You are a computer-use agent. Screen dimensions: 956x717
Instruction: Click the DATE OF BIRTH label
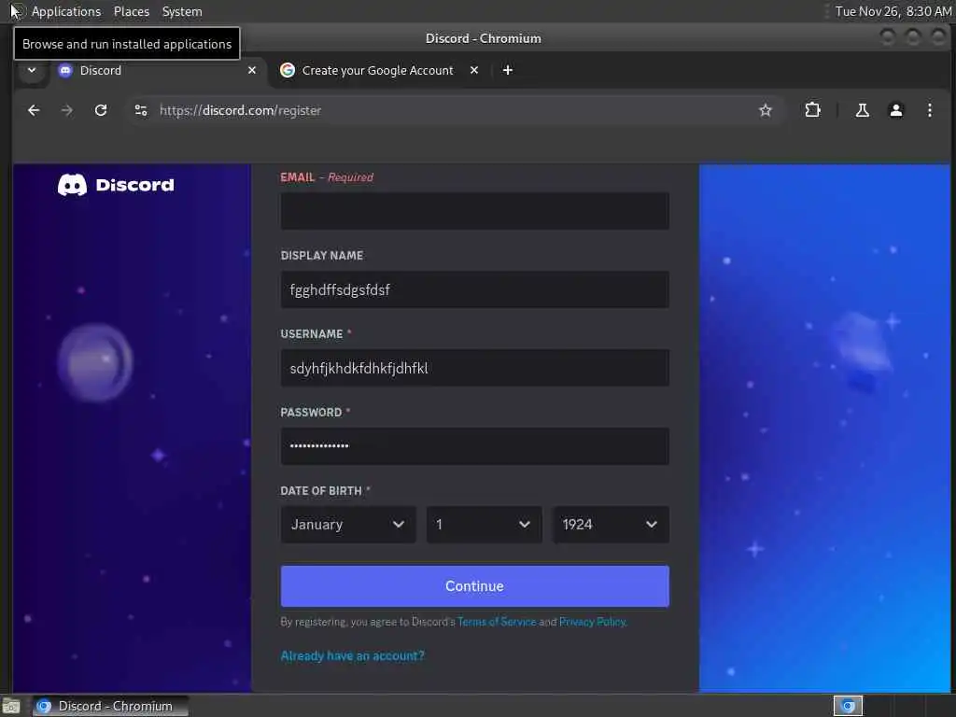(326, 491)
